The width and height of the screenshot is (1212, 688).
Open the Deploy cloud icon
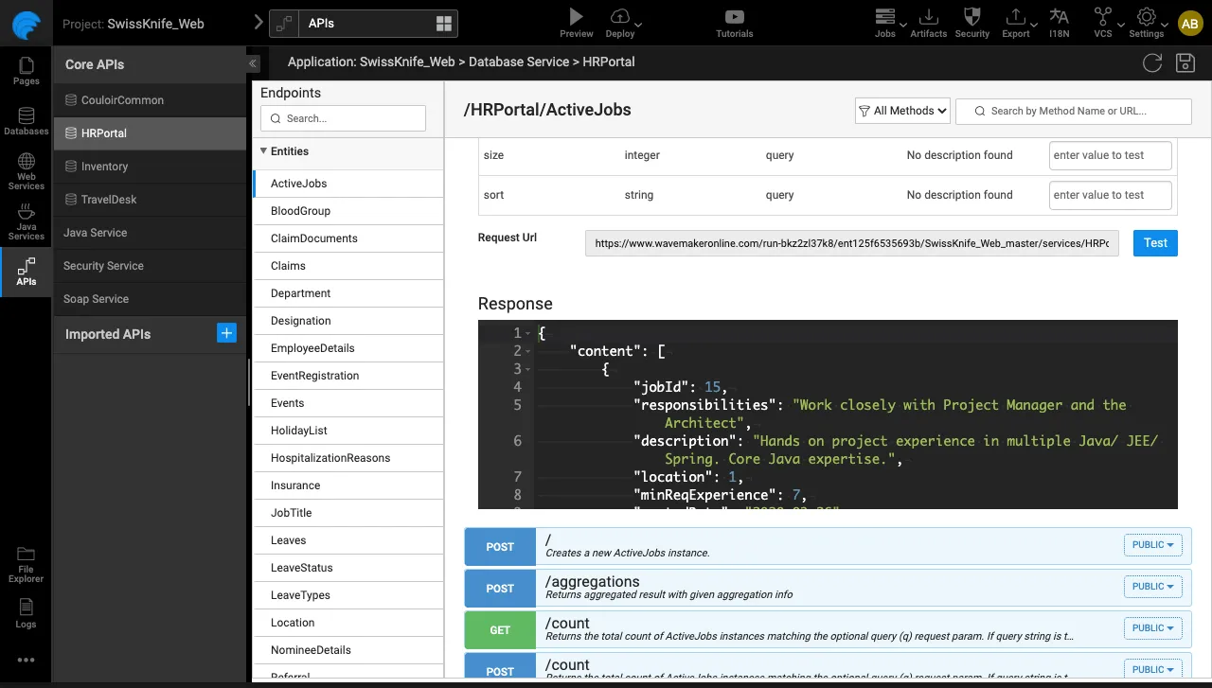click(x=620, y=17)
